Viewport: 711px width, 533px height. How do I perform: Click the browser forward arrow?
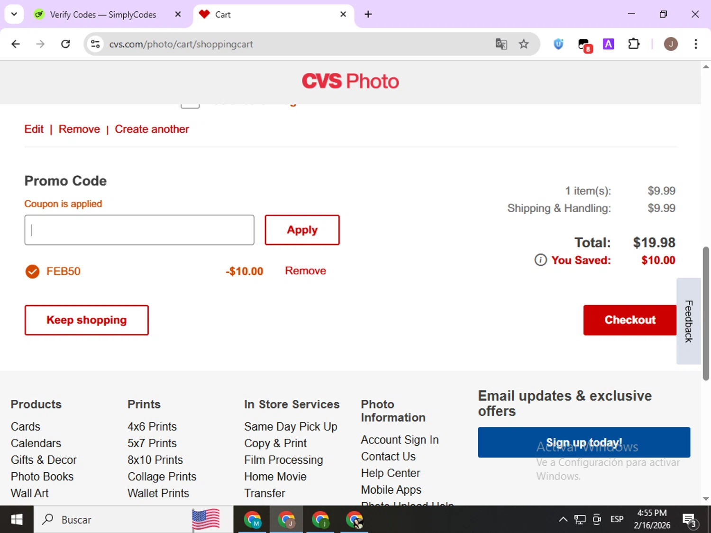pos(40,44)
